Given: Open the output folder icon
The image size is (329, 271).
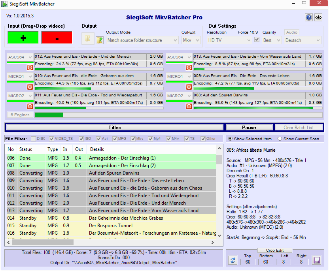Looking at the screenshot, I should (x=88, y=38).
